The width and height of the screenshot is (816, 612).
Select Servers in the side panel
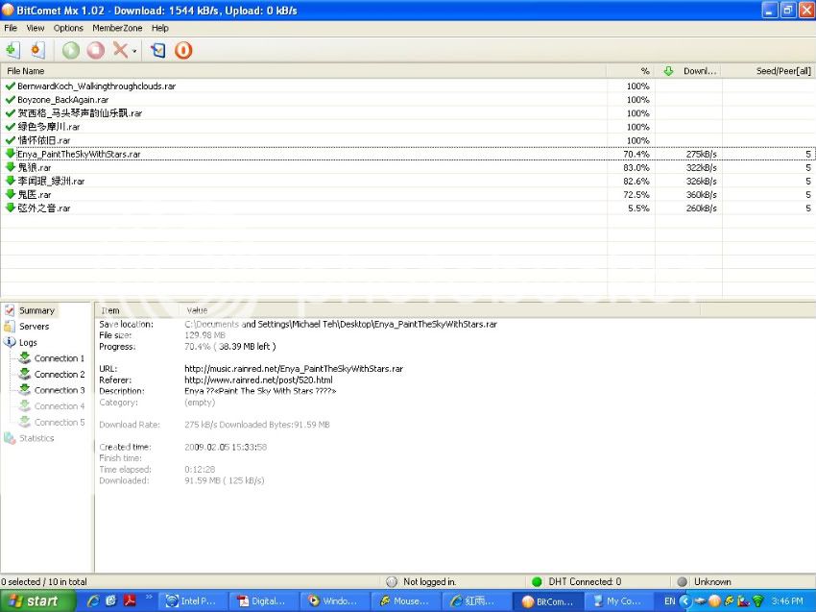click(x=34, y=327)
